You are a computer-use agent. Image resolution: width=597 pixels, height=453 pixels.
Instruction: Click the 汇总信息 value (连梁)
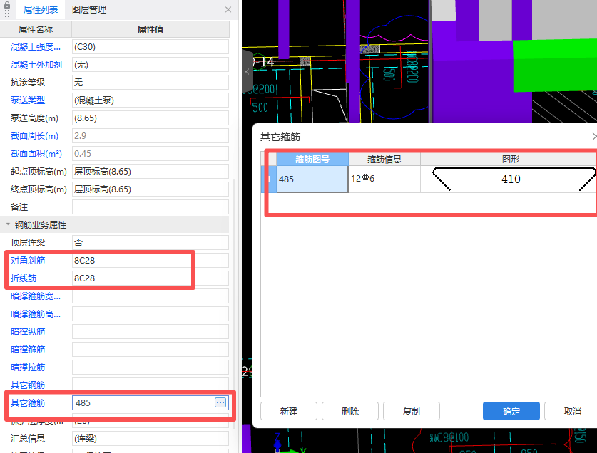150,439
